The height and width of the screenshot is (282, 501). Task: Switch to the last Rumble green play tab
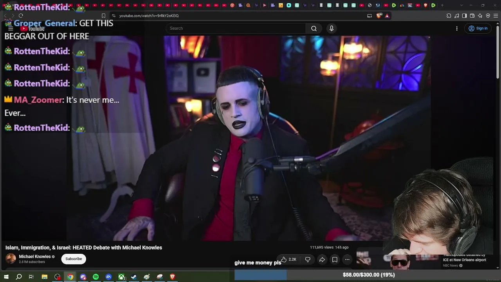coord(433,5)
